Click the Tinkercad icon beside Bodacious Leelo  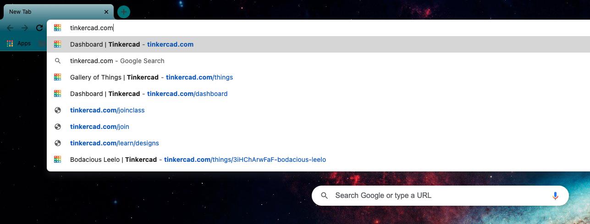(57, 160)
